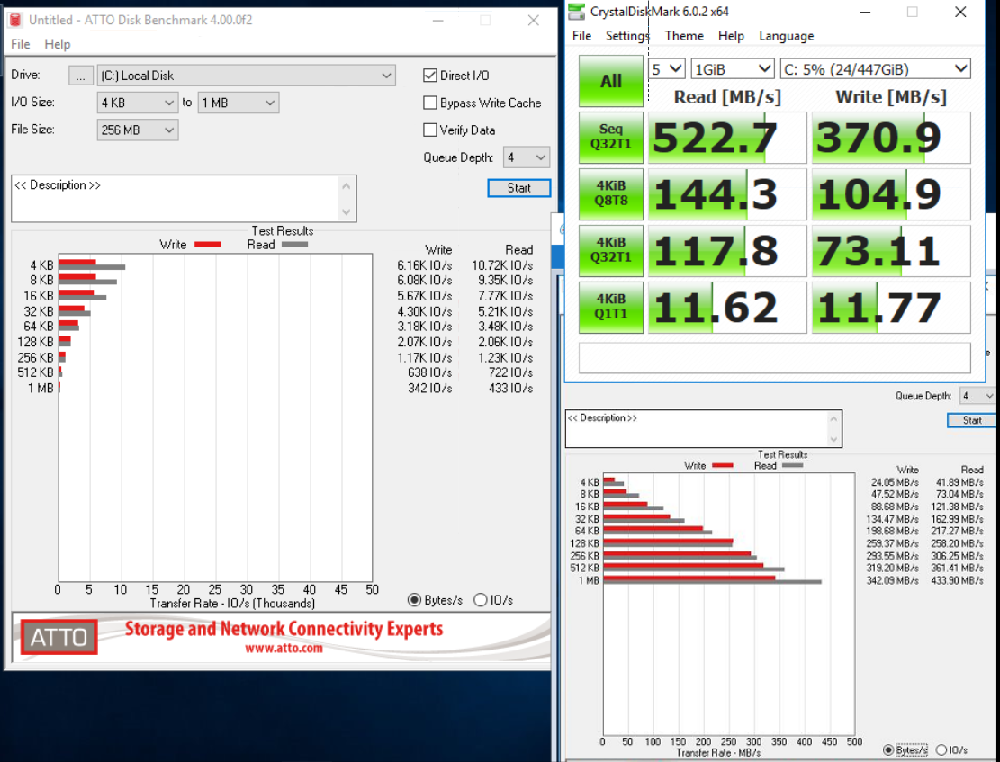Click the 4KiB Q32T1 write result 73.11
This screenshot has width=1000, height=762.
[891, 251]
